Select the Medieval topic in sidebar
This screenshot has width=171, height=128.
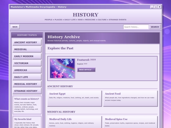coord(27,49)
